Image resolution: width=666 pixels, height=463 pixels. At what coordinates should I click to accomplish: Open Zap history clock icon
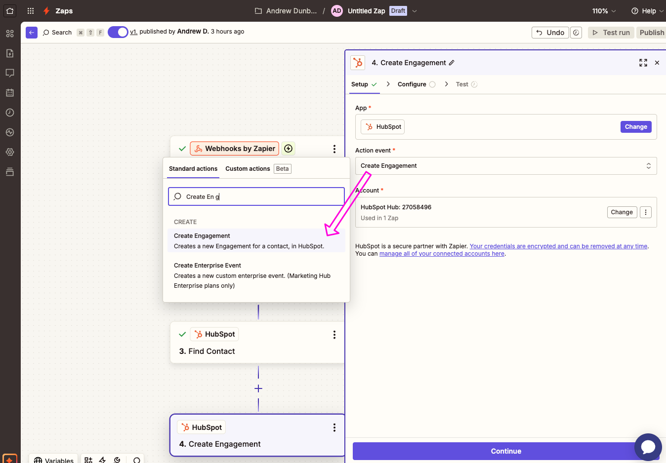coord(10,113)
